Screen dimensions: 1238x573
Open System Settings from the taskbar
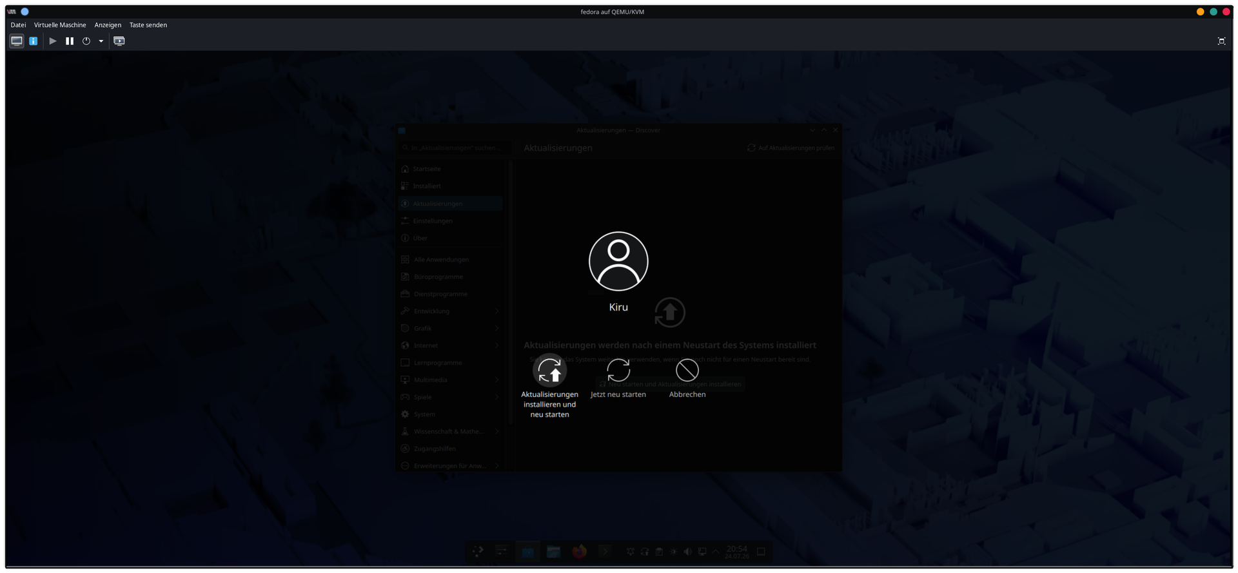point(502,552)
